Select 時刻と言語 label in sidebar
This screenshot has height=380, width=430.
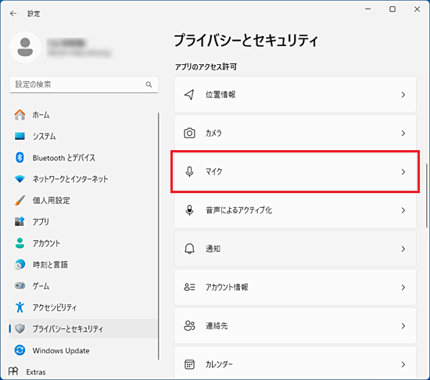click(50, 264)
